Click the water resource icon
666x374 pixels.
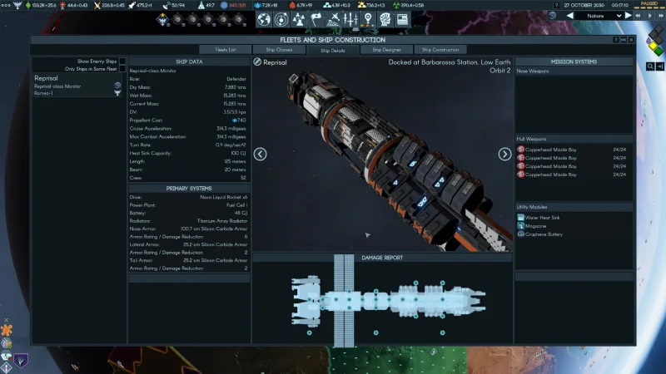(x=257, y=5)
